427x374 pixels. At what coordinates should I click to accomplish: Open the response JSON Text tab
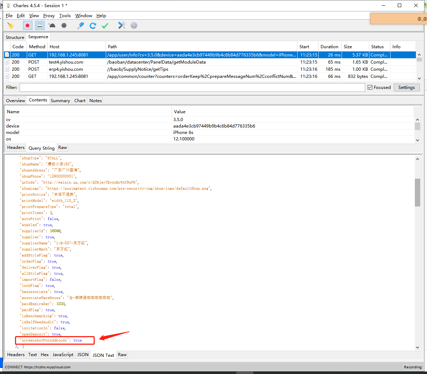103,355
